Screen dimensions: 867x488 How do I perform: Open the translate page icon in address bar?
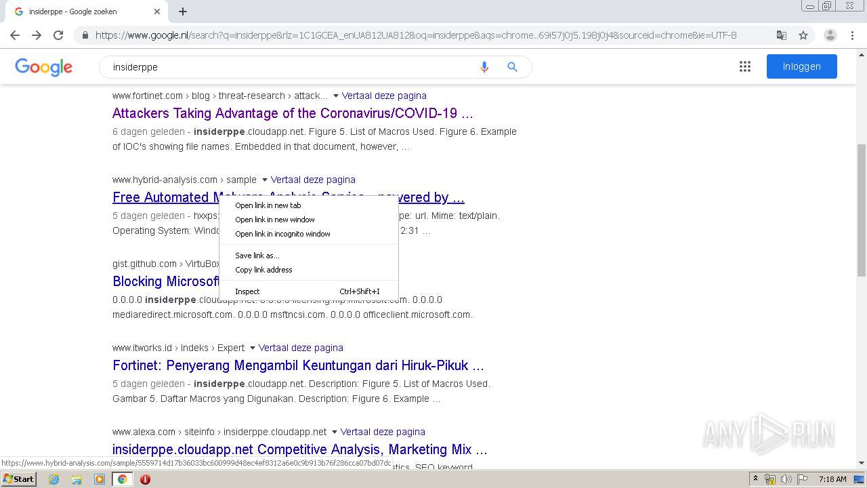tap(782, 35)
